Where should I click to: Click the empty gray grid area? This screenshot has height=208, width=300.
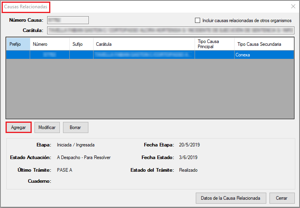pos(150,89)
